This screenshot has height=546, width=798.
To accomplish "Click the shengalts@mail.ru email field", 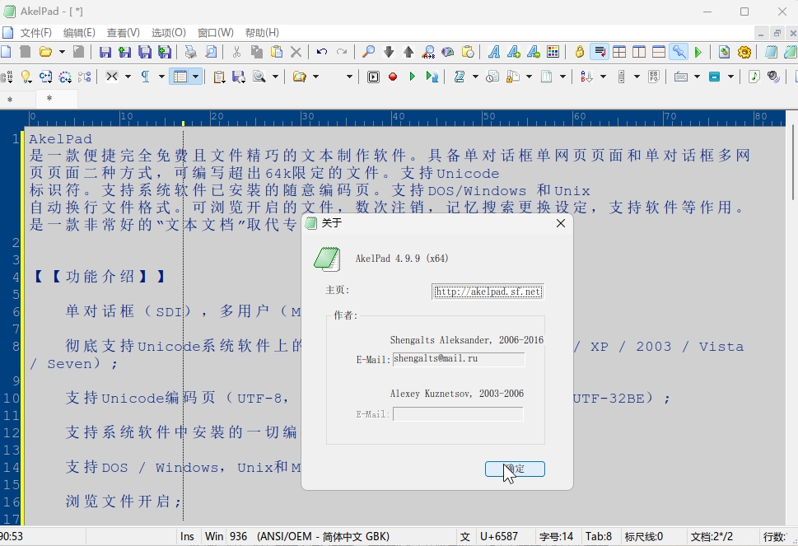I will (459, 359).
